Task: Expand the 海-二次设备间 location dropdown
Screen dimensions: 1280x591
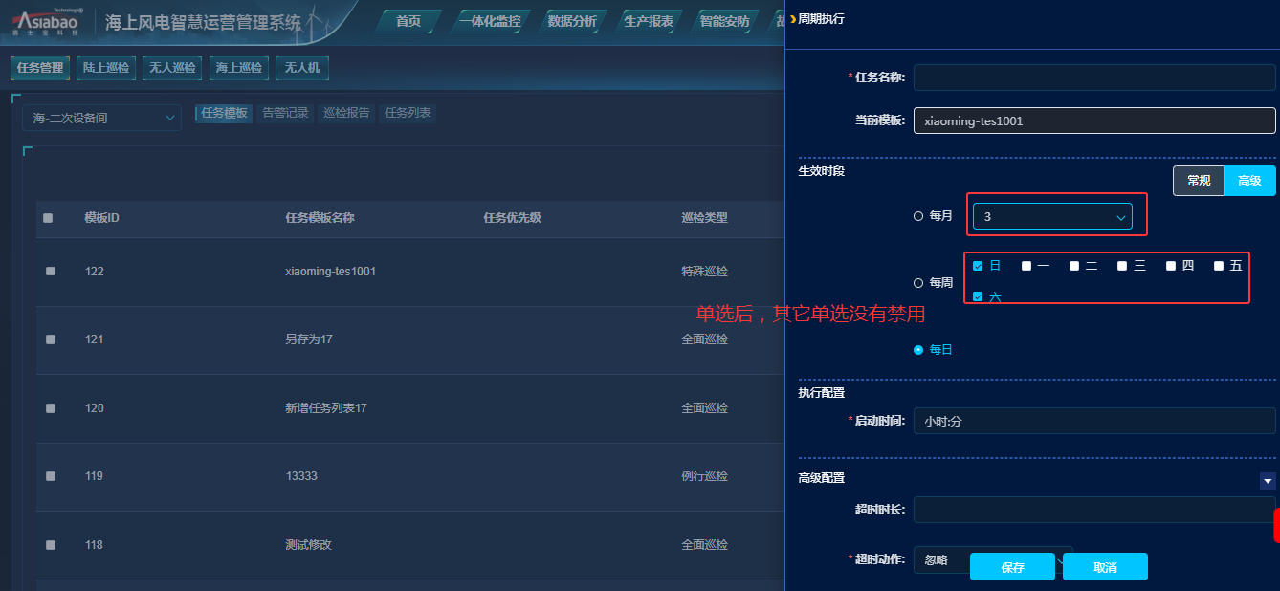Action: tap(101, 118)
